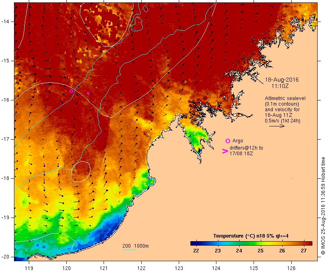Click the '200 1000m' depth label

point(136,246)
